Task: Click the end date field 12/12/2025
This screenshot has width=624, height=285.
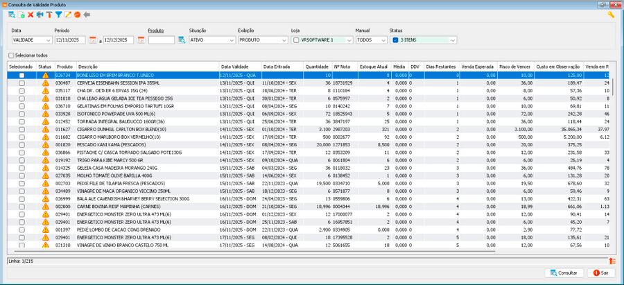Action: click(118, 40)
